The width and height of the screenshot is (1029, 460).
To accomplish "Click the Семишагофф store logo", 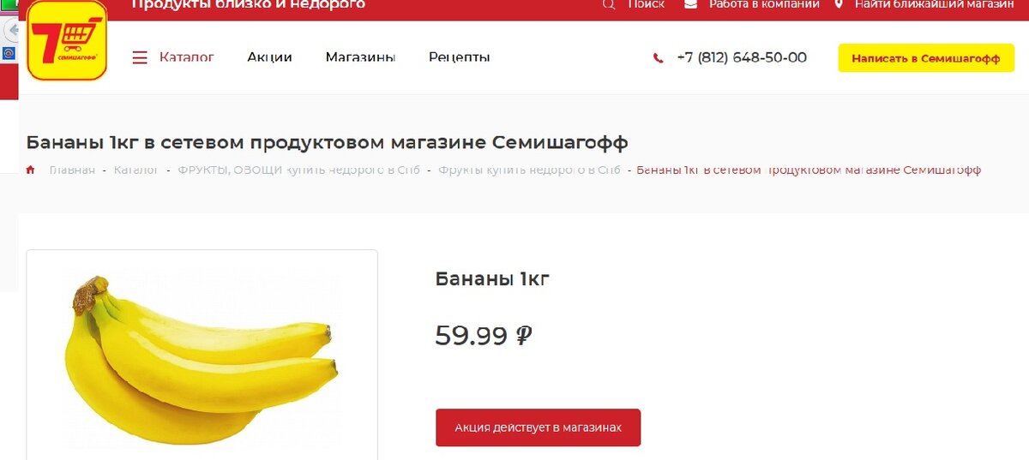I will [67, 40].
